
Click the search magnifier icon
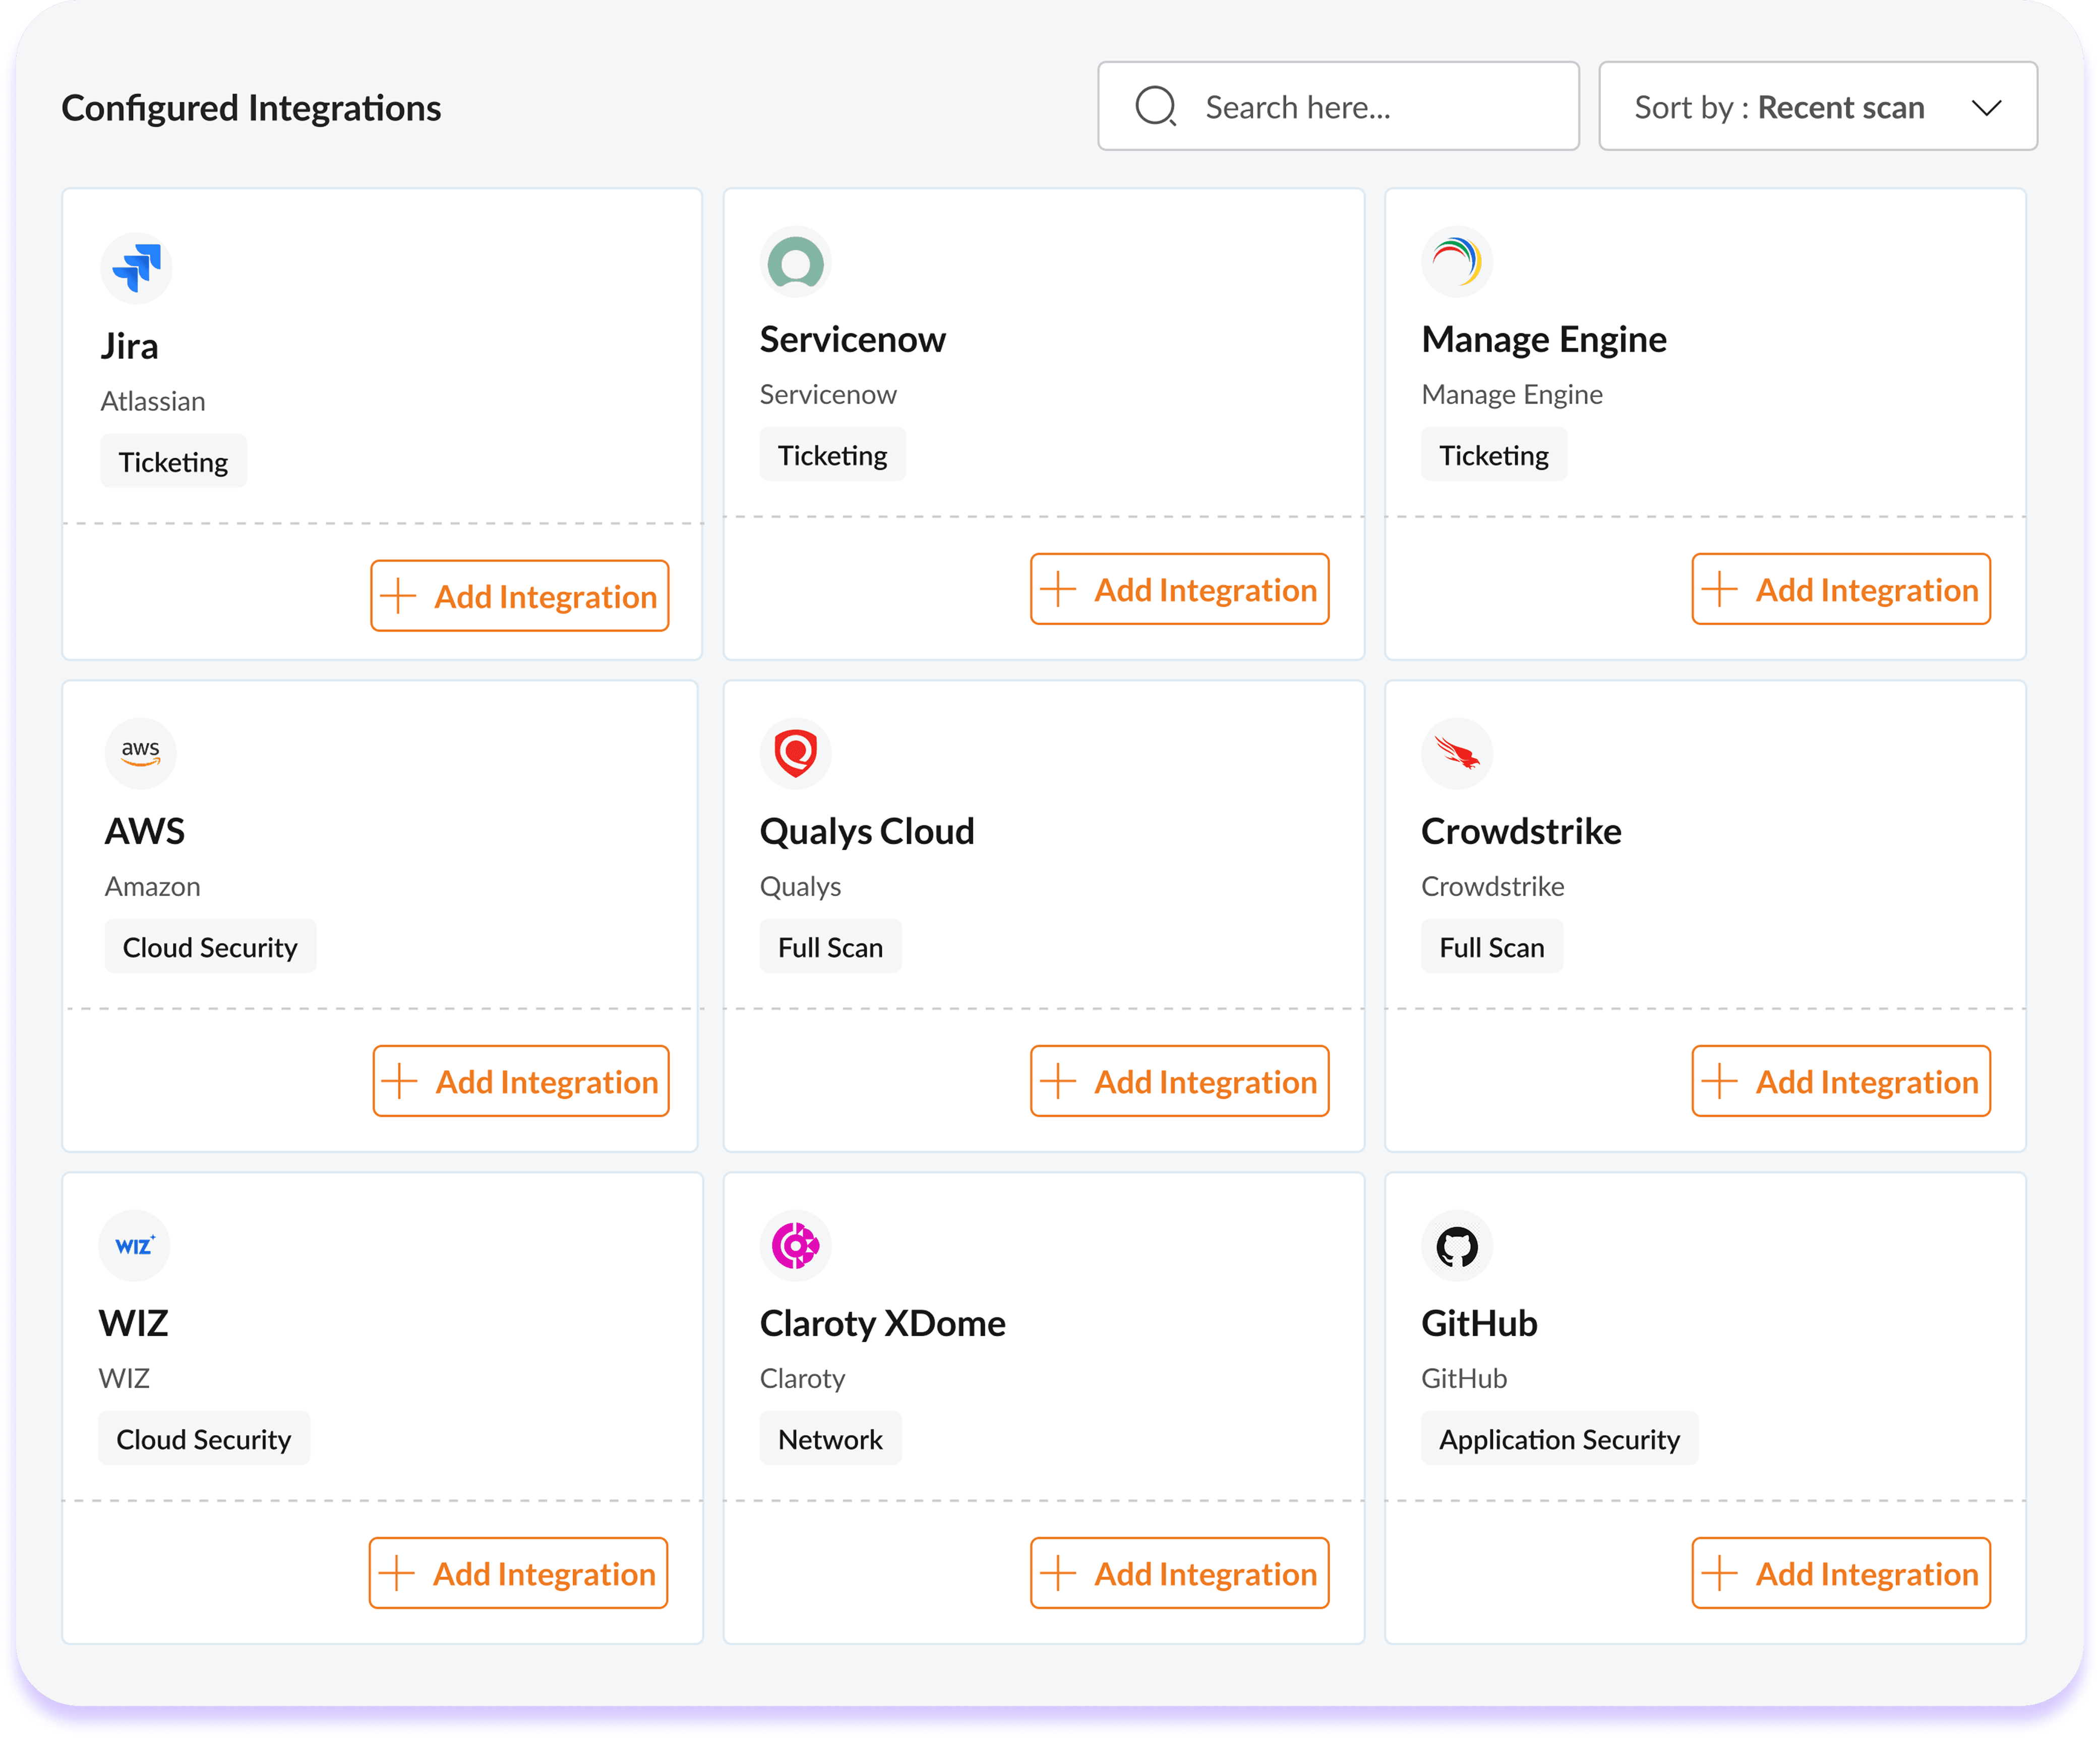point(1156,105)
